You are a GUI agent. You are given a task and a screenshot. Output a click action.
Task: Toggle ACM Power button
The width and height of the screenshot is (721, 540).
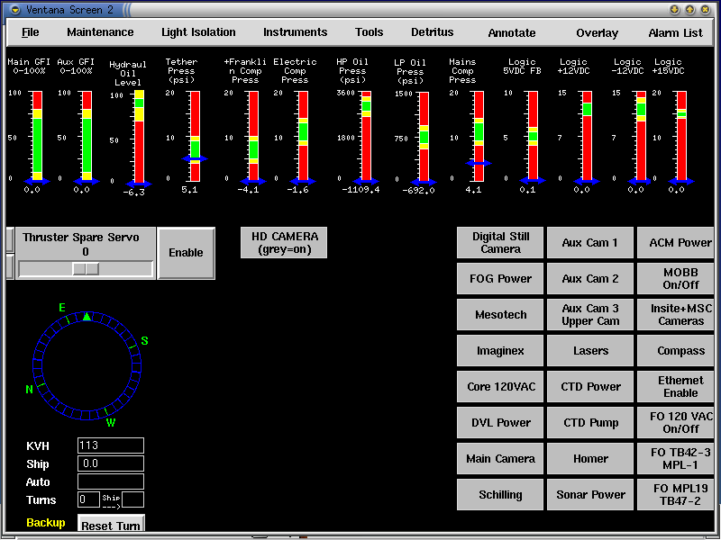click(676, 242)
